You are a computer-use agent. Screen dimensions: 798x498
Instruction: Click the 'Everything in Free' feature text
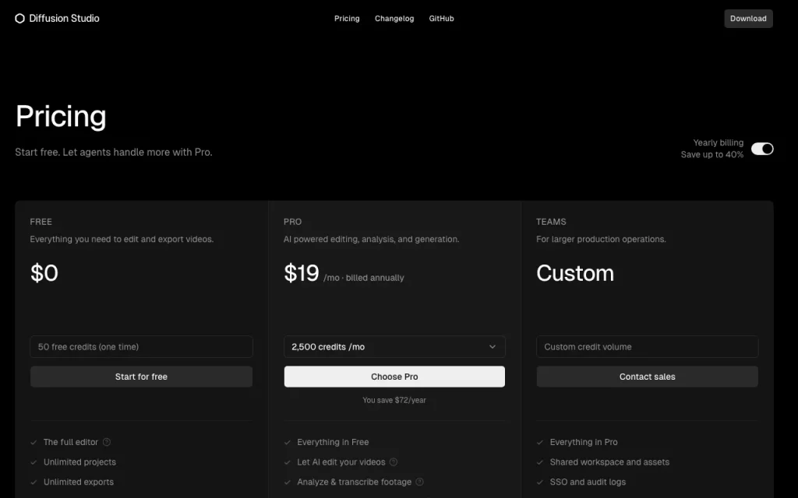pos(333,442)
